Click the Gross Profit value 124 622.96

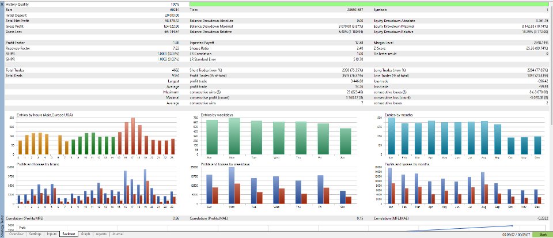[x=171, y=27]
